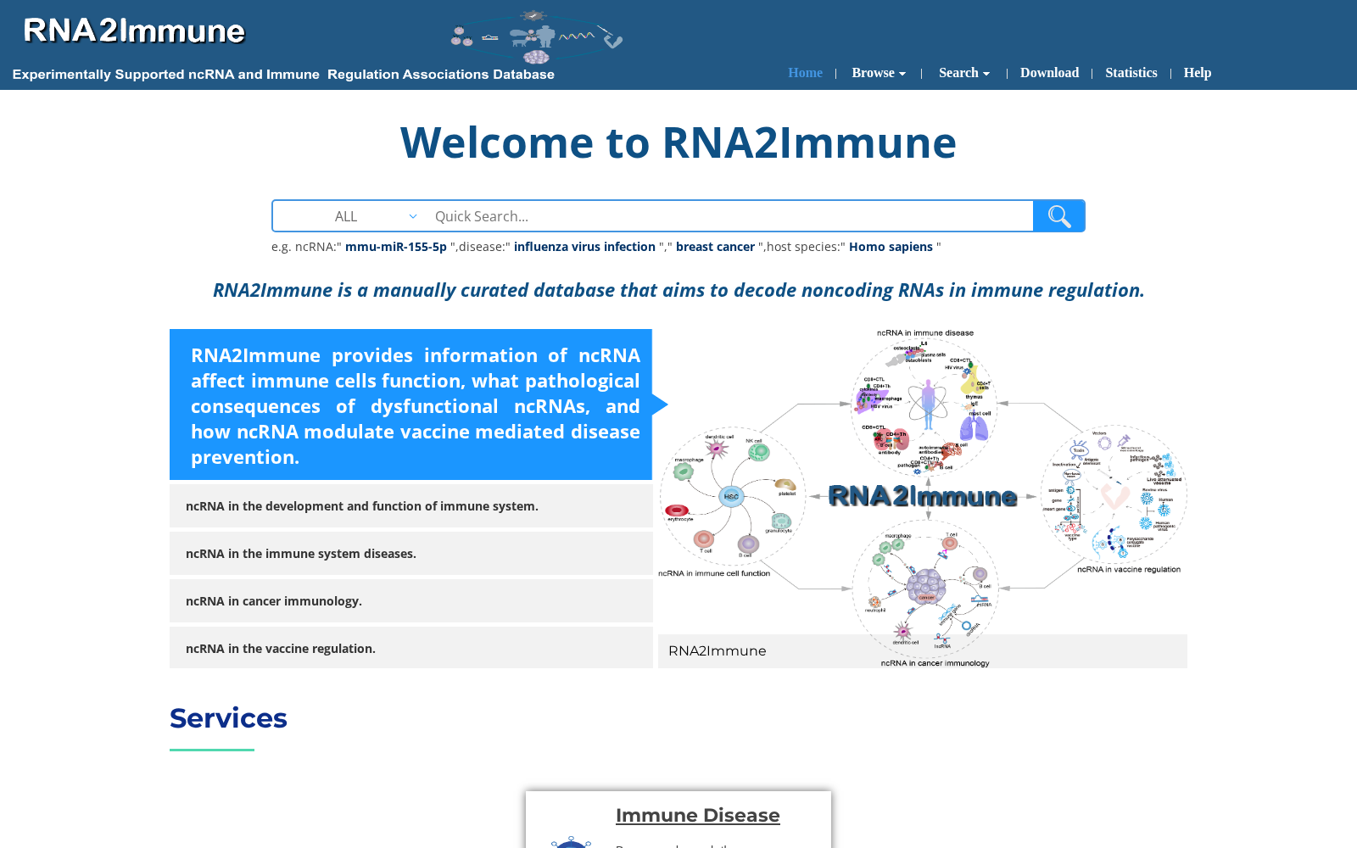1357x848 pixels.
Task: Click the Services heading
Action: coord(228,718)
